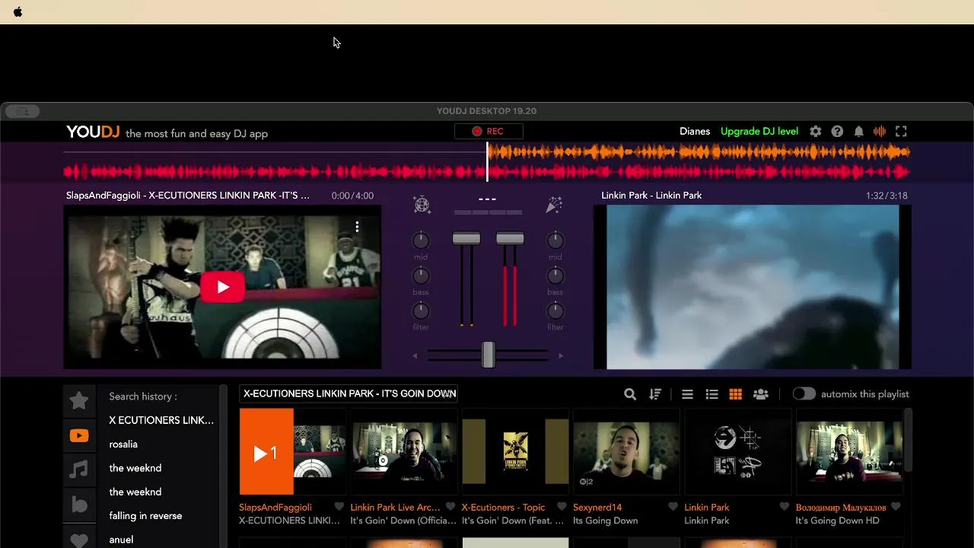This screenshot has height=548, width=974.
Task: Select the music note sidebar icon
Action: tap(79, 470)
